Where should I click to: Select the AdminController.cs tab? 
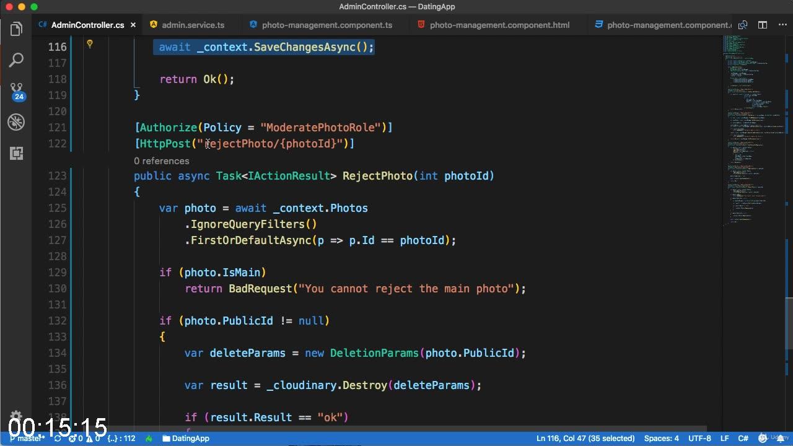pos(87,25)
